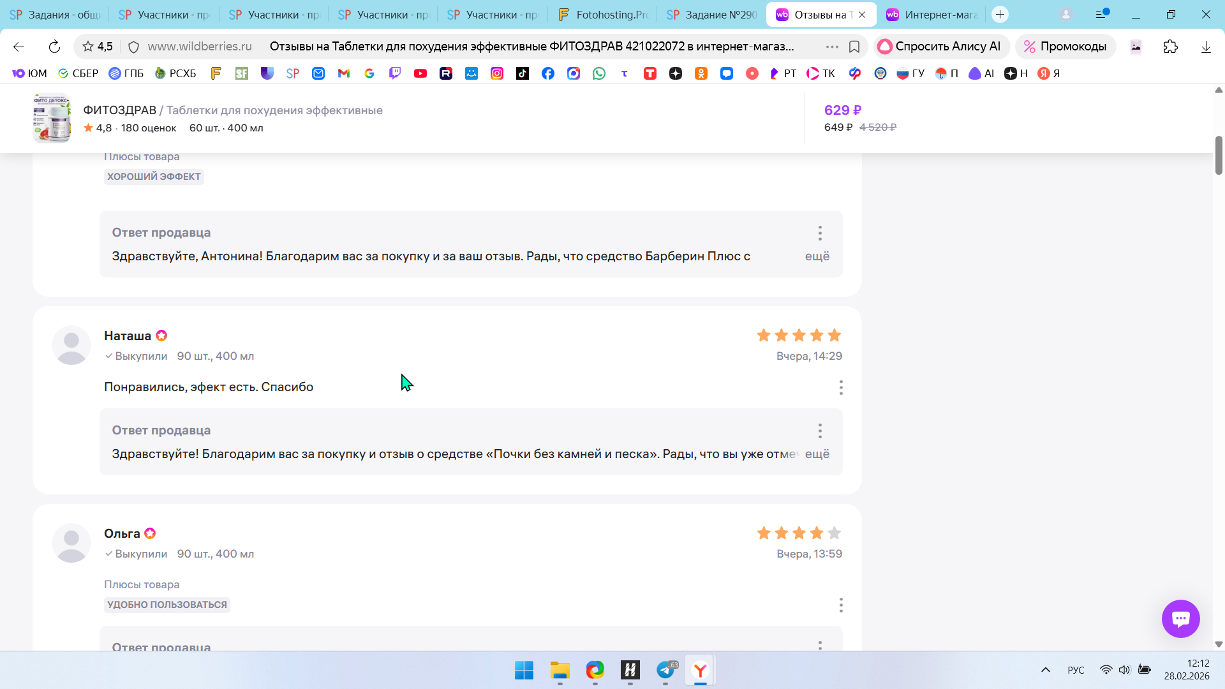Screen dimensions: 1225x689
Task: Open the Промокоды button
Action: click(1065, 47)
